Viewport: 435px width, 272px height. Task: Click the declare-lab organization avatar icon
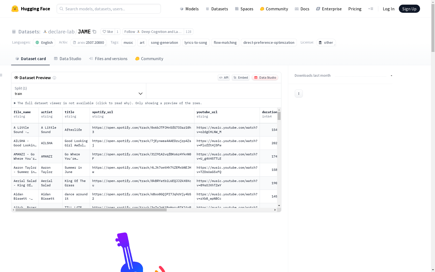coord(45,32)
